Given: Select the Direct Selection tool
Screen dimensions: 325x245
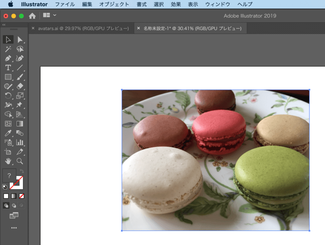Looking at the screenshot, I should coord(20,39).
